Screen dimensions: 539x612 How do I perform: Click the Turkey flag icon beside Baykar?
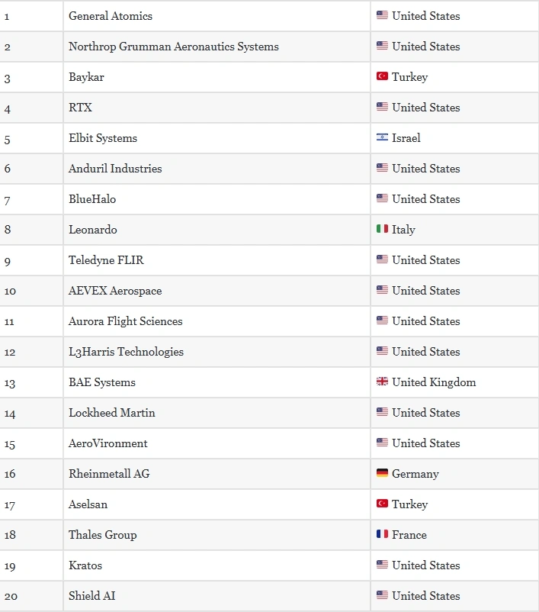pyautogui.click(x=382, y=76)
